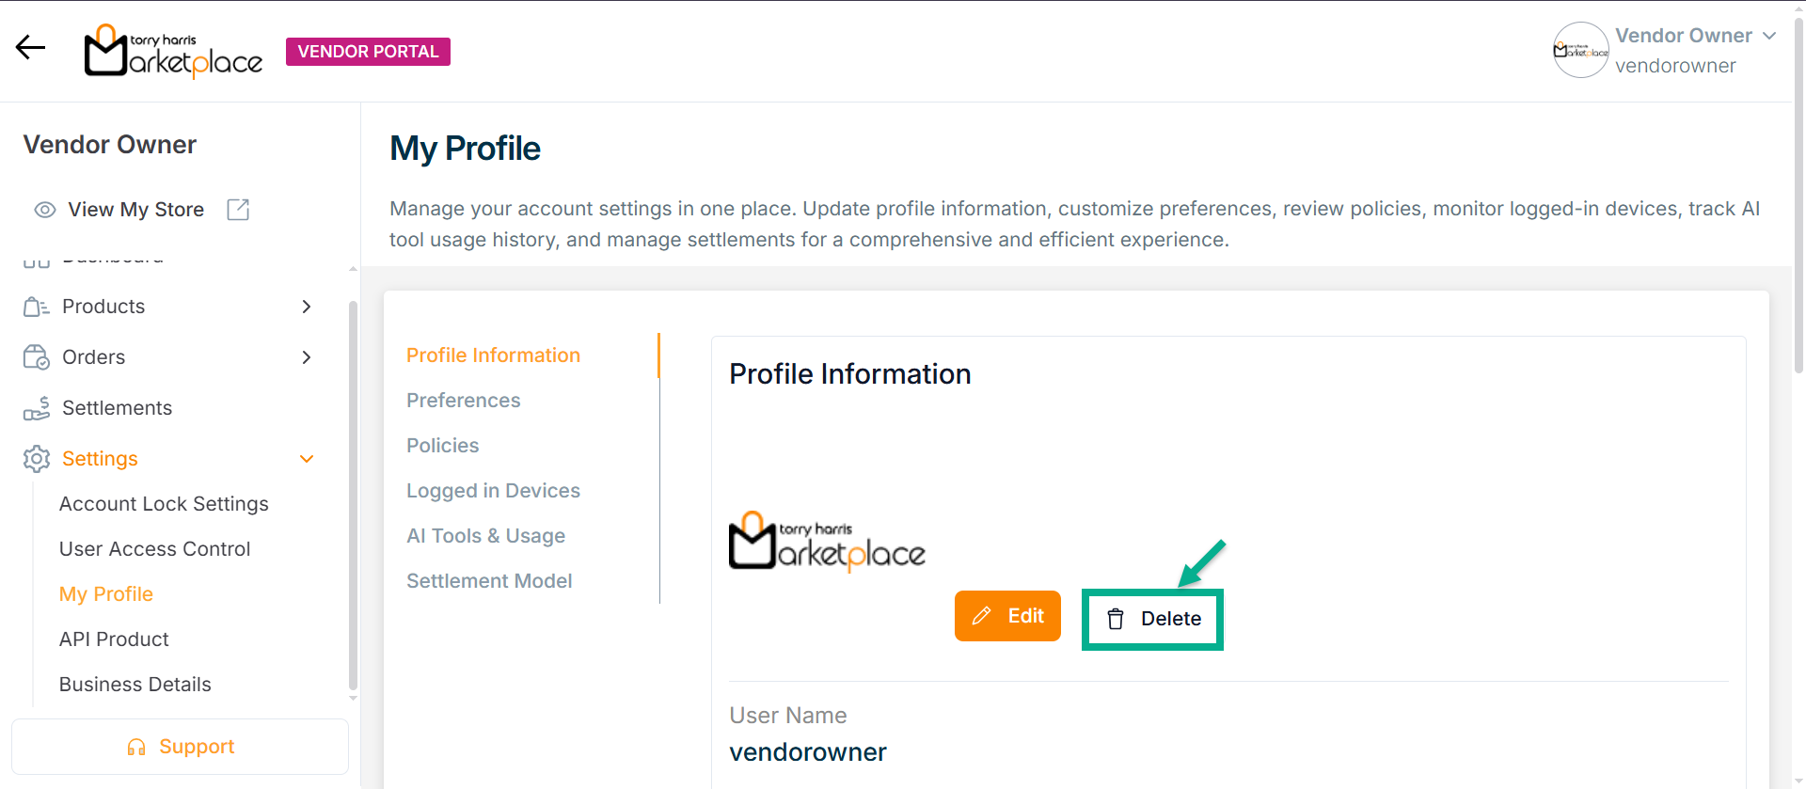The height and width of the screenshot is (789, 1806).
Task: Click the back arrow icon
Action: pyautogui.click(x=31, y=48)
